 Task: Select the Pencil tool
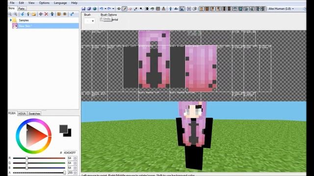tap(124, 9)
